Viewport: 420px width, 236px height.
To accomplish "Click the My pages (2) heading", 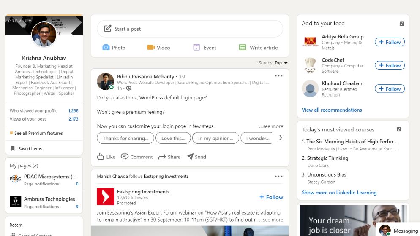I will point(24,166).
